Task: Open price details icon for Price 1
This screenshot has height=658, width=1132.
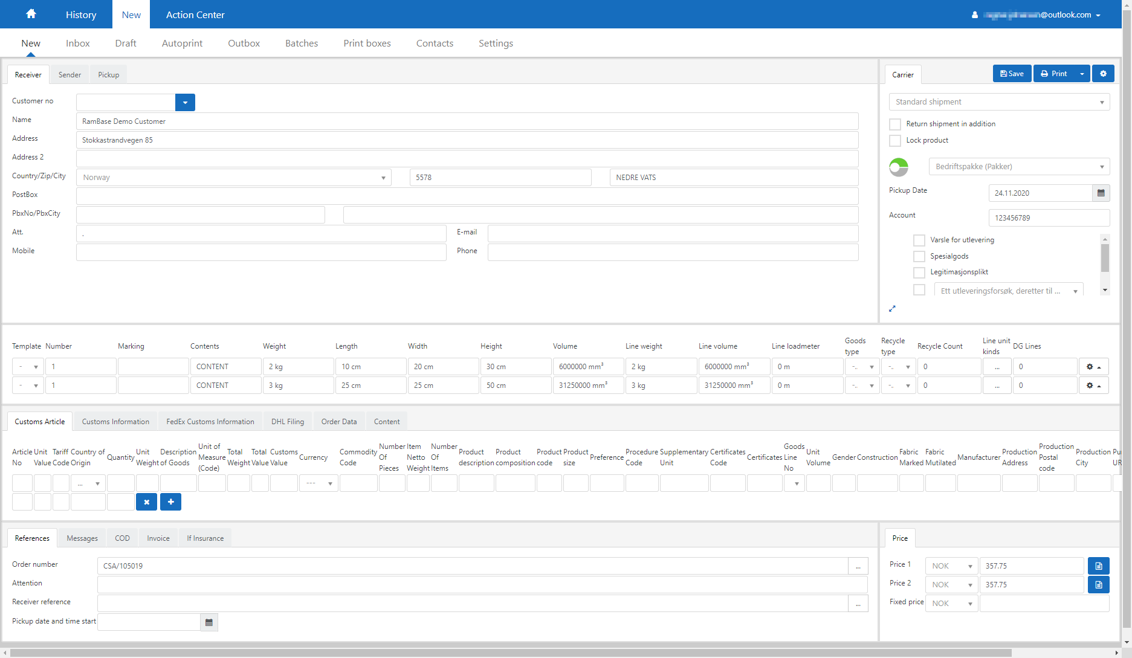Action: 1098,566
